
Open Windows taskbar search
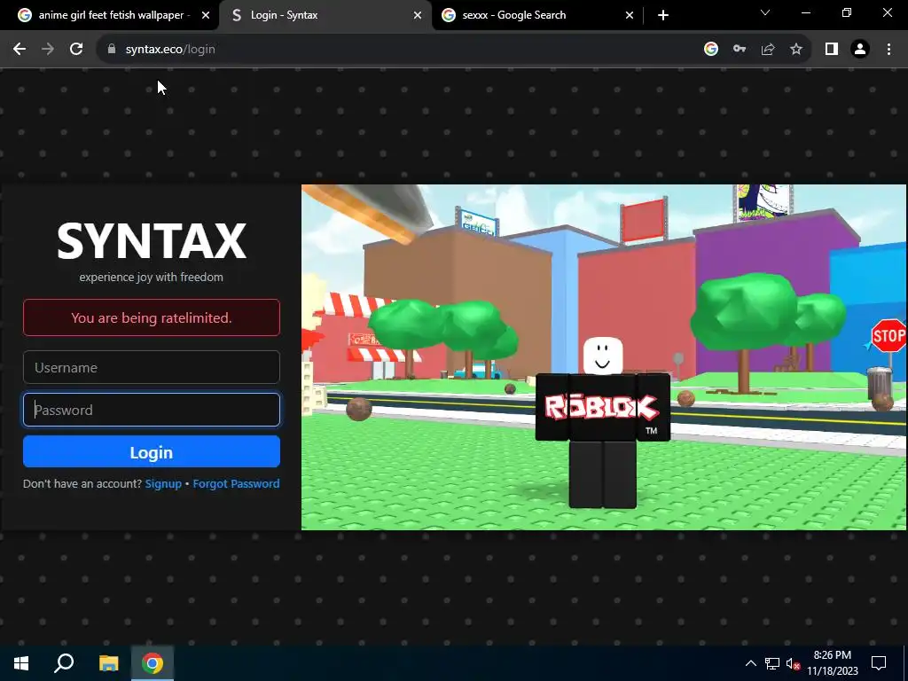[x=64, y=663]
